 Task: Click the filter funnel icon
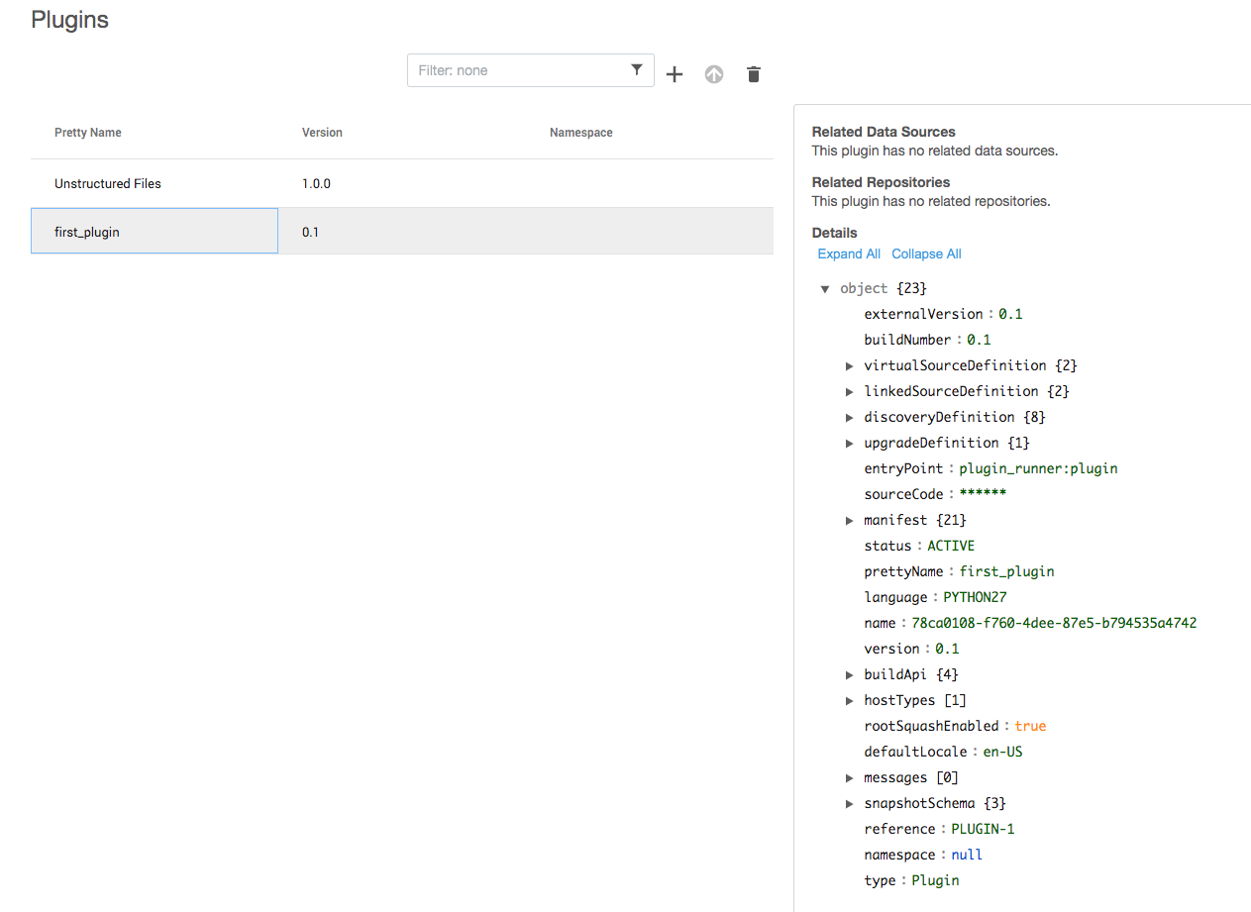click(637, 70)
